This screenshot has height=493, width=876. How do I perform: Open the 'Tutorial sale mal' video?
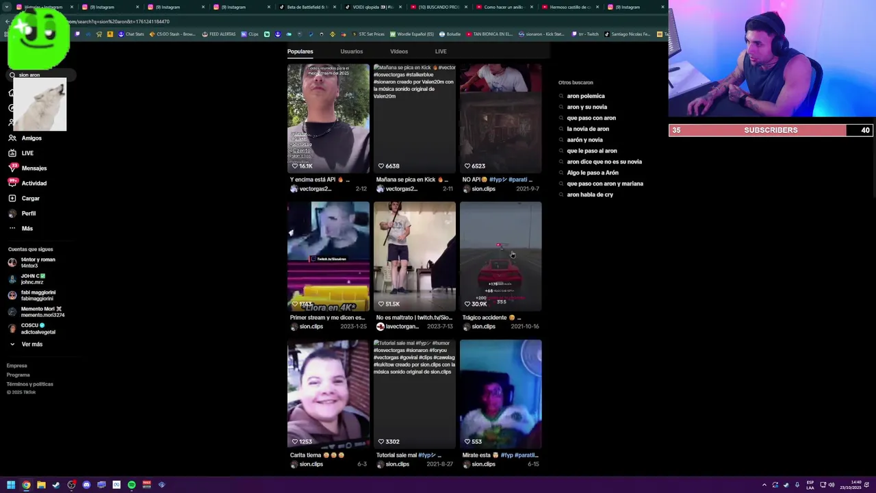click(x=415, y=394)
